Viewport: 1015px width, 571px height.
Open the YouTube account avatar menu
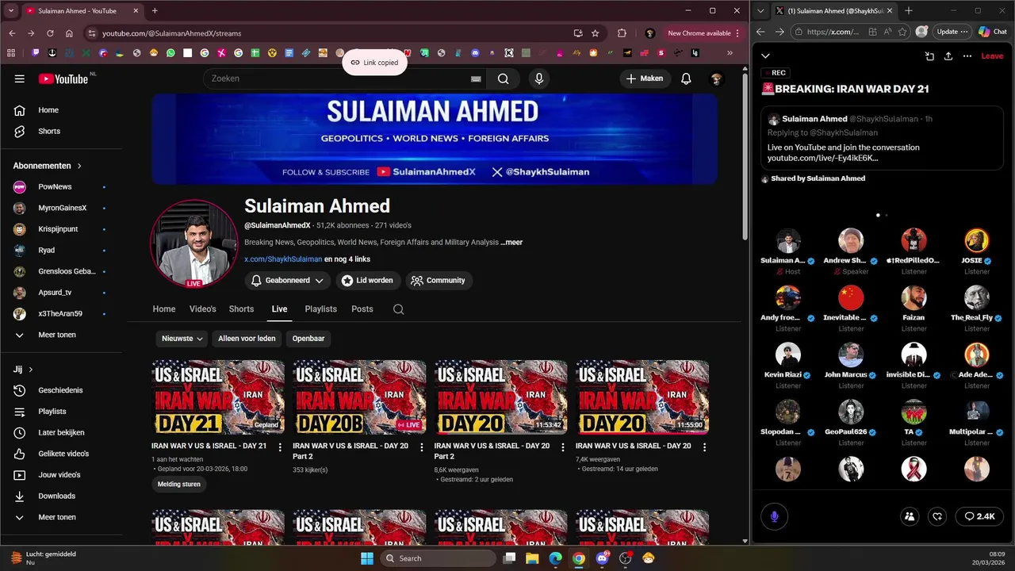tap(716, 79)
